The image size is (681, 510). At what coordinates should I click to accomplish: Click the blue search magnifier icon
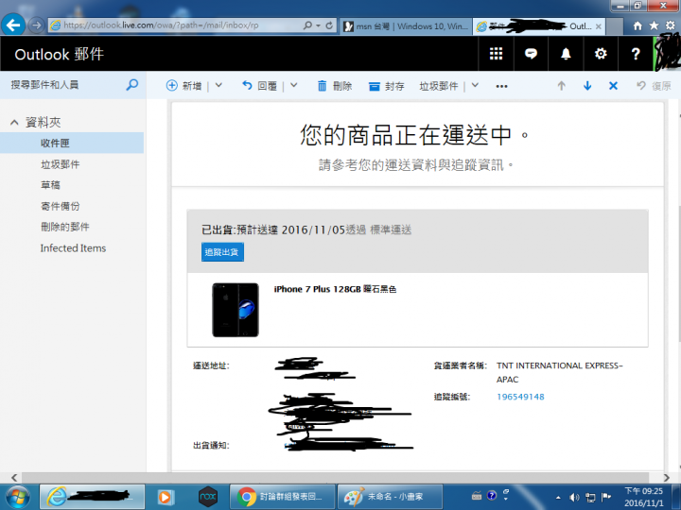click(132, 85)
